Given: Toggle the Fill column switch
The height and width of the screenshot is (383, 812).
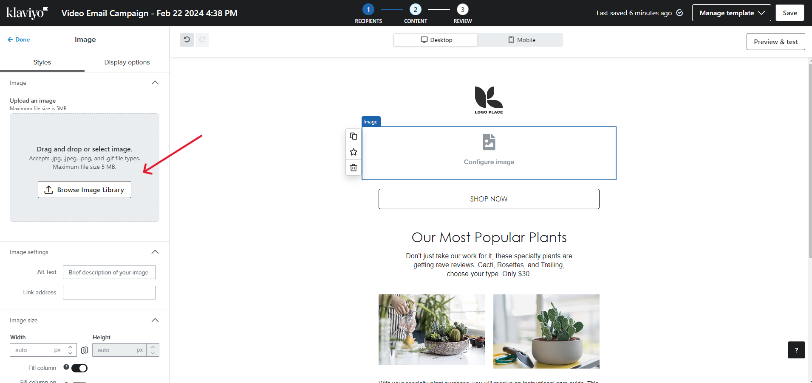Looking at the screenshot, I should (x=79, y=368).
